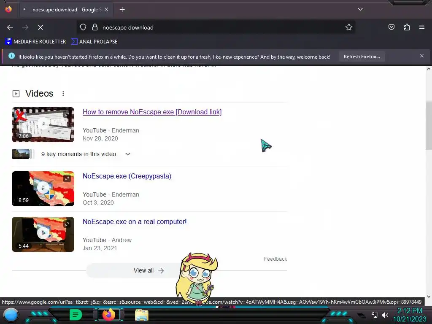Click the Refresh Firefox button
The width and height of the screenshot is (432, 324).
(x=362, y=57)
